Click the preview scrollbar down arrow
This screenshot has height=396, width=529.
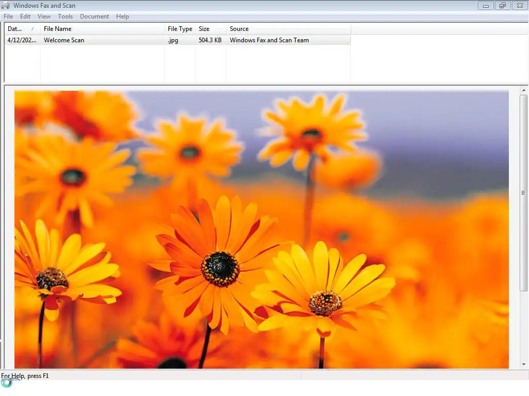[524, 365]
